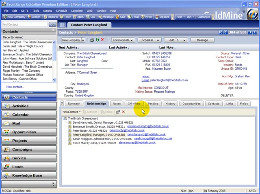Open the Add To dropdown
The image size is (260, 194).
point(176,40)
